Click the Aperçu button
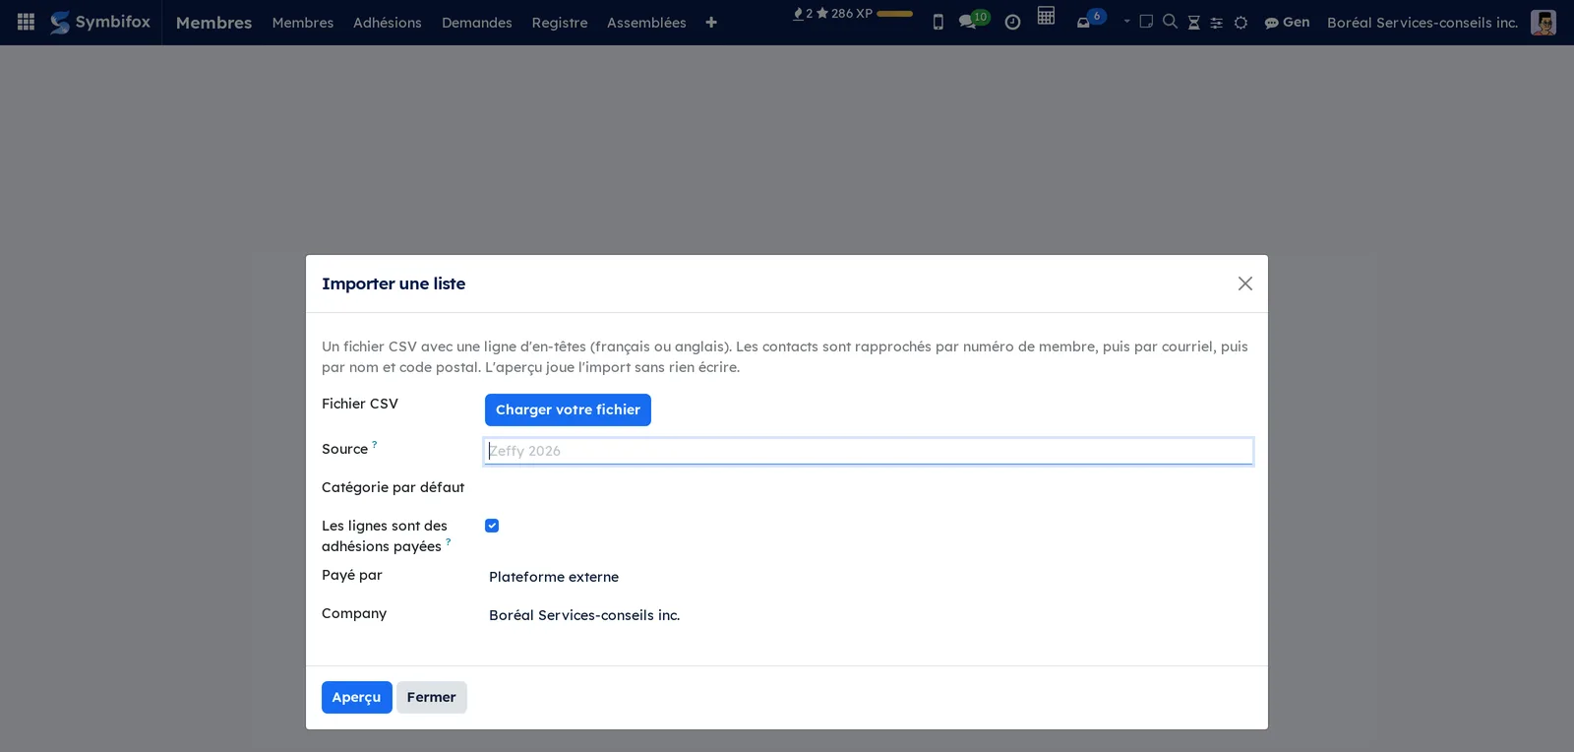 point(357,697)
